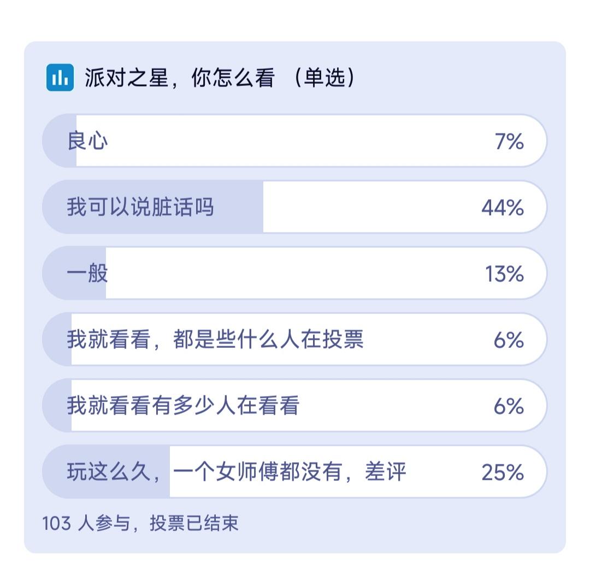Click 6% beside 有多少人在看看
Image resolution: width=590 pixels, height=565 pixels.
(x=509, y=406)
